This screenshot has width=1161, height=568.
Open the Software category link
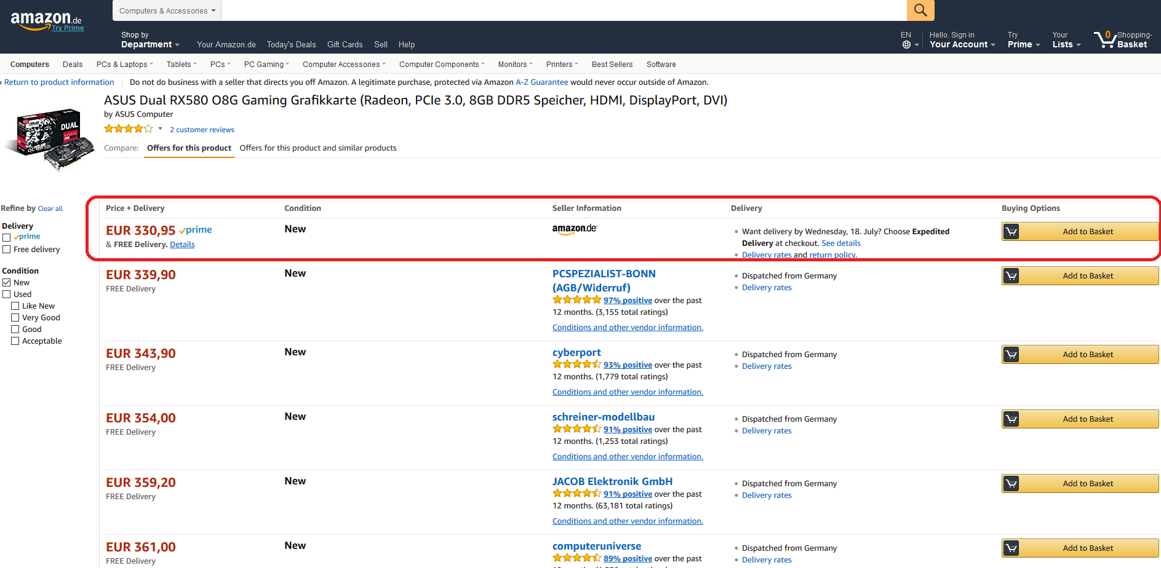(661, 65)
